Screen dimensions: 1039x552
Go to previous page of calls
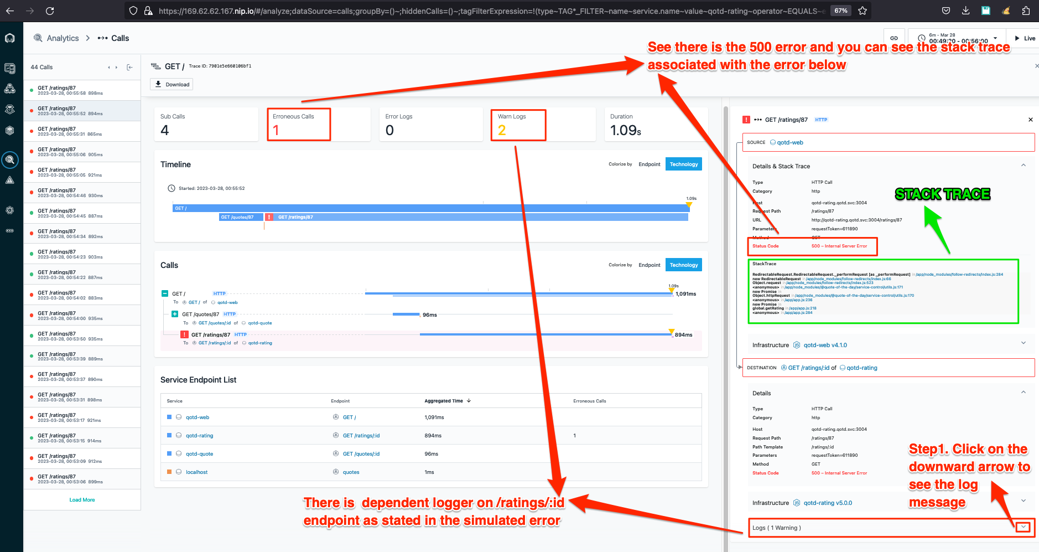(x=108, y=68)
